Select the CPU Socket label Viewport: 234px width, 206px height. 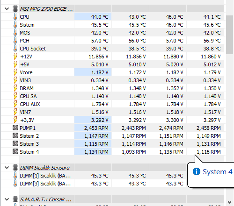point(33,49)
